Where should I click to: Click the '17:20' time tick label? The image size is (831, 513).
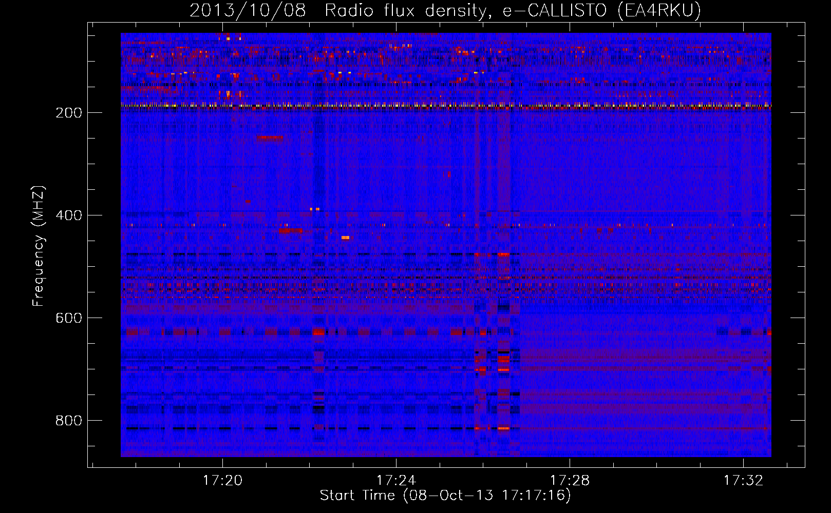click(x=222, y=481)
